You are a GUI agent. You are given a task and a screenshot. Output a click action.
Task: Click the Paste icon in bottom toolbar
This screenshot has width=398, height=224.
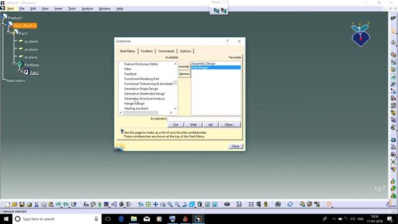(51, 205)
